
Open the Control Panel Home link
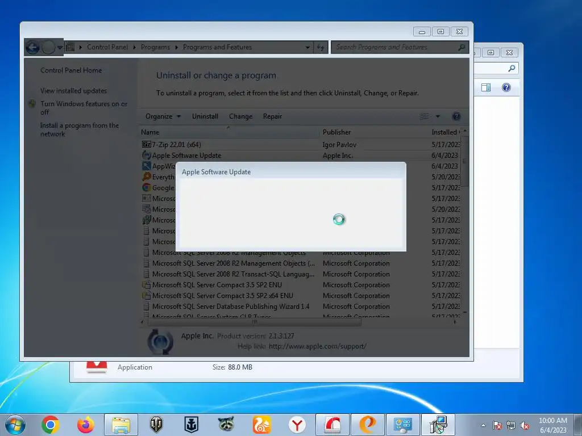click(x=71, y=70)
